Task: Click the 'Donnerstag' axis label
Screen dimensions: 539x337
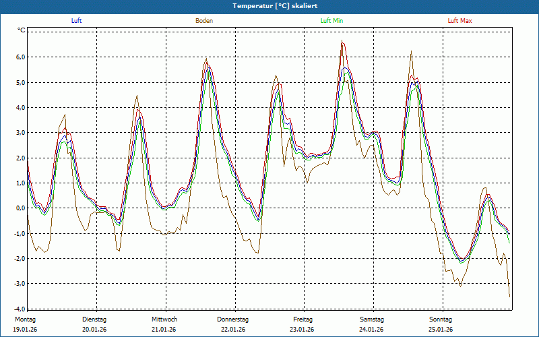Action: click(x=233, y=319)
